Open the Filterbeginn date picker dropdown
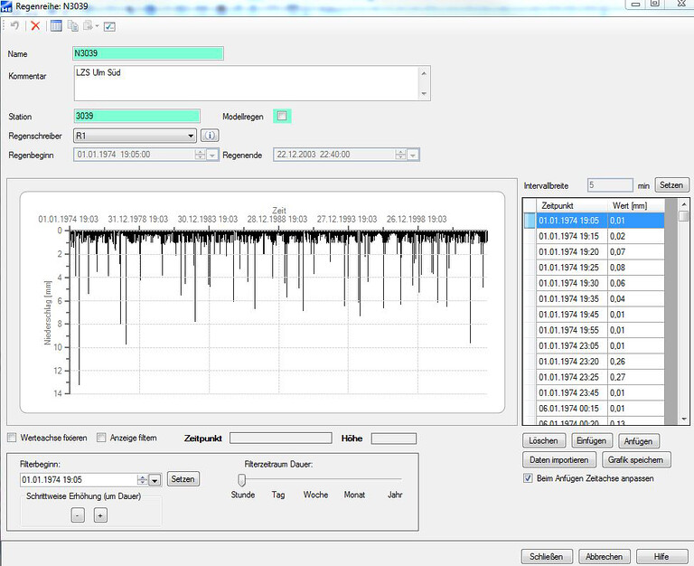Screen dimensions: 694x566 (x=155, y=479)
